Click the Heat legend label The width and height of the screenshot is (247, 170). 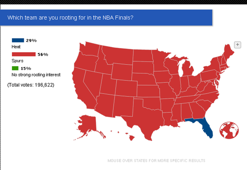(16, 47)
